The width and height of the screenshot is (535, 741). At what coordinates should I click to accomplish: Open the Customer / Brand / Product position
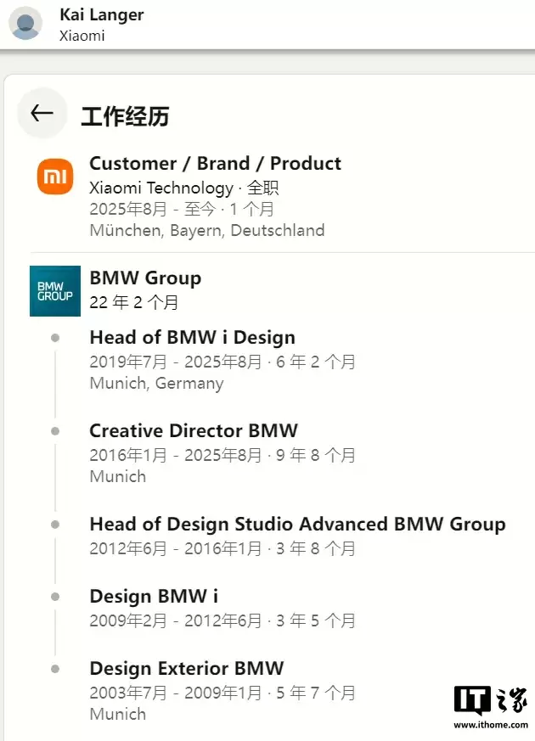[215, 164]
